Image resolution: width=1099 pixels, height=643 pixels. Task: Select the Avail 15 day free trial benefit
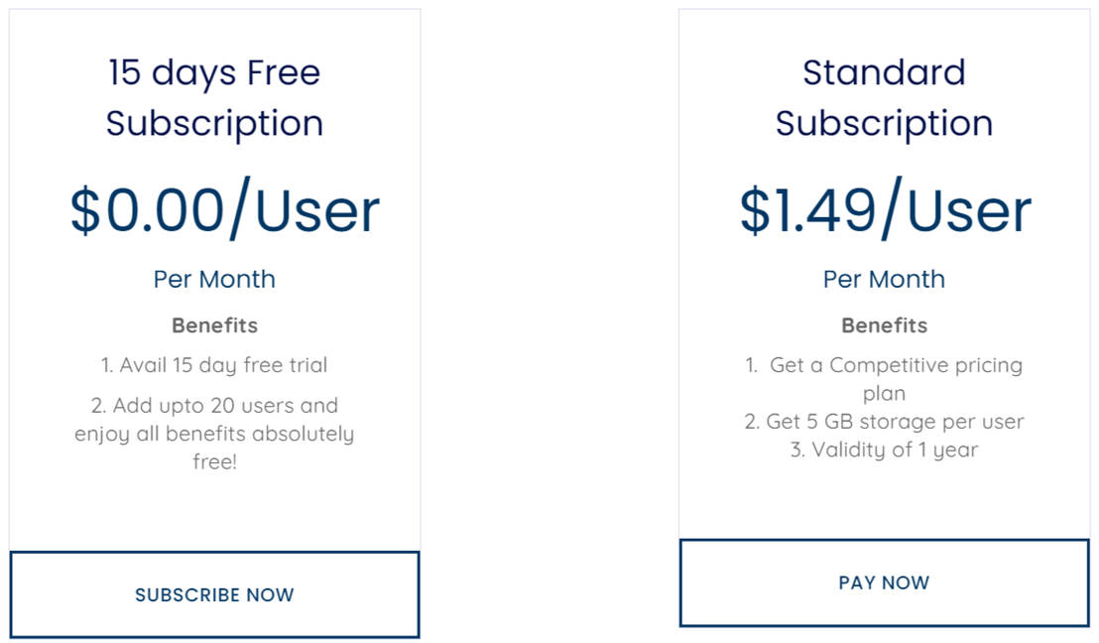(214, 364)
